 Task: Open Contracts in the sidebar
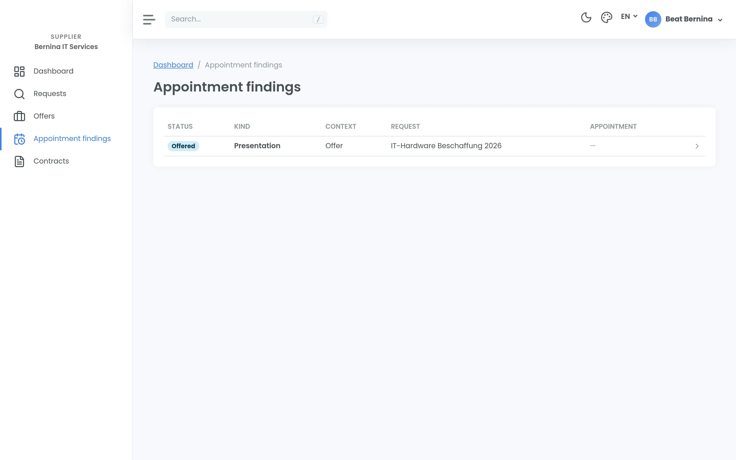[x=51, y=161]
